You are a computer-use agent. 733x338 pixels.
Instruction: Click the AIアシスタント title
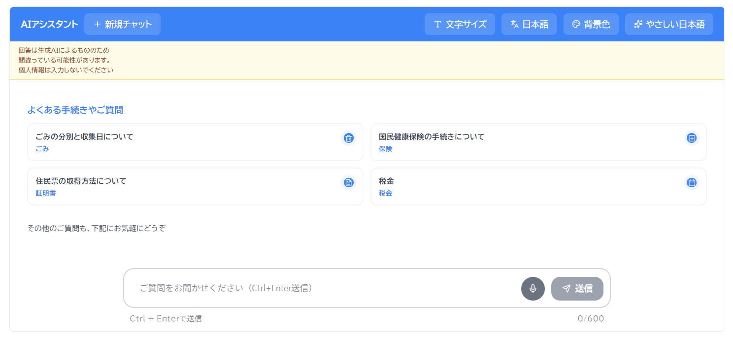click(x=49, y=24)
